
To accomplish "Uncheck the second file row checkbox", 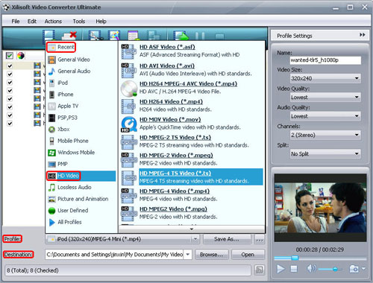I will (10, 74).
